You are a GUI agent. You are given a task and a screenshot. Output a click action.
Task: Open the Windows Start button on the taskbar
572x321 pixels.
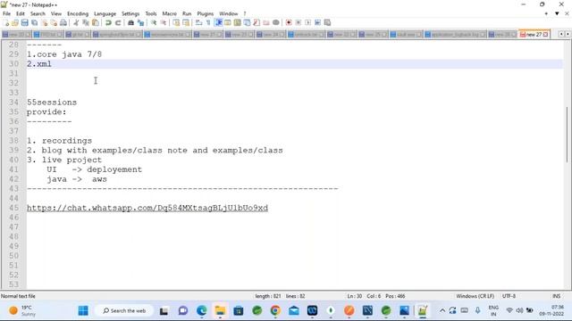pos(83,310)
